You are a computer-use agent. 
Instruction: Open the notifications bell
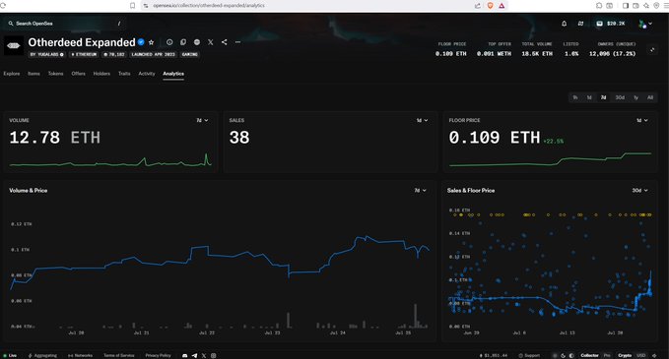564,24
